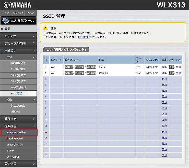Open メール通知 settings
Viewport: 189px width, 168px height.
coord(18,157)
